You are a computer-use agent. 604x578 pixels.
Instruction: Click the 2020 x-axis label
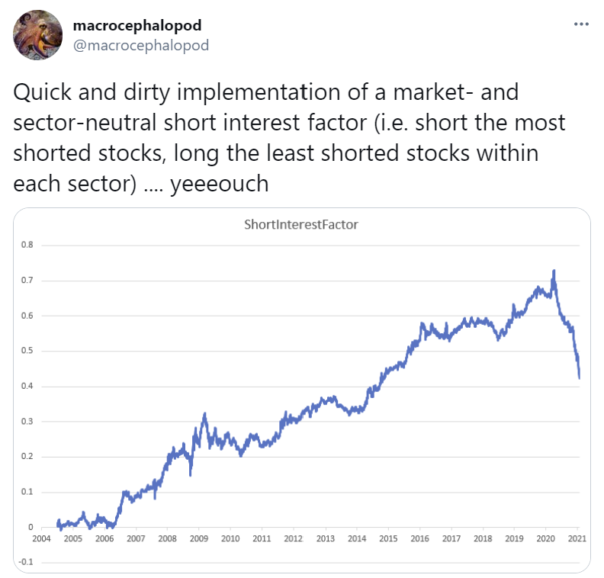546,538
